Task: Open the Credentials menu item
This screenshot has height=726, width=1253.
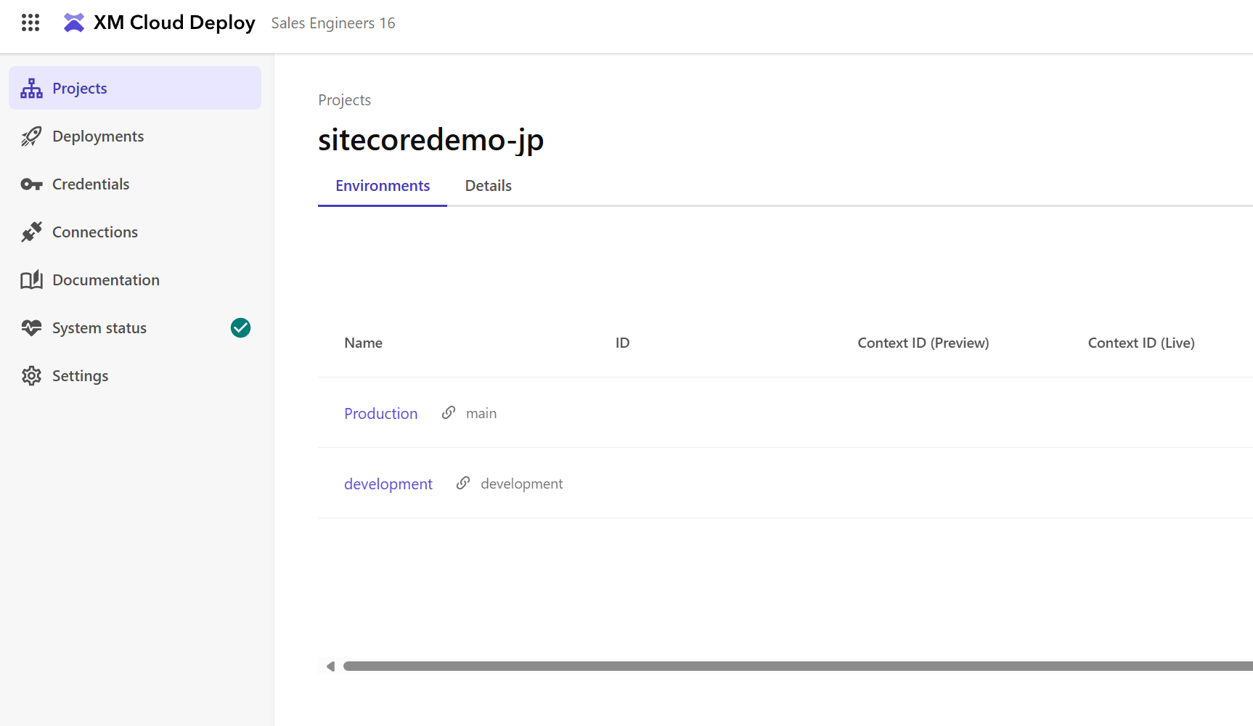Action: [x=135, y=184]
